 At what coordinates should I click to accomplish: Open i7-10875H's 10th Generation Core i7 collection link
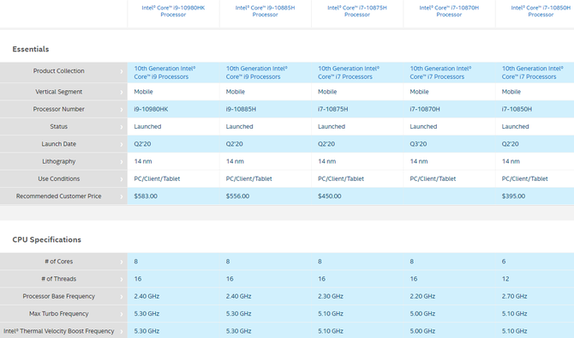pos(349,73)
